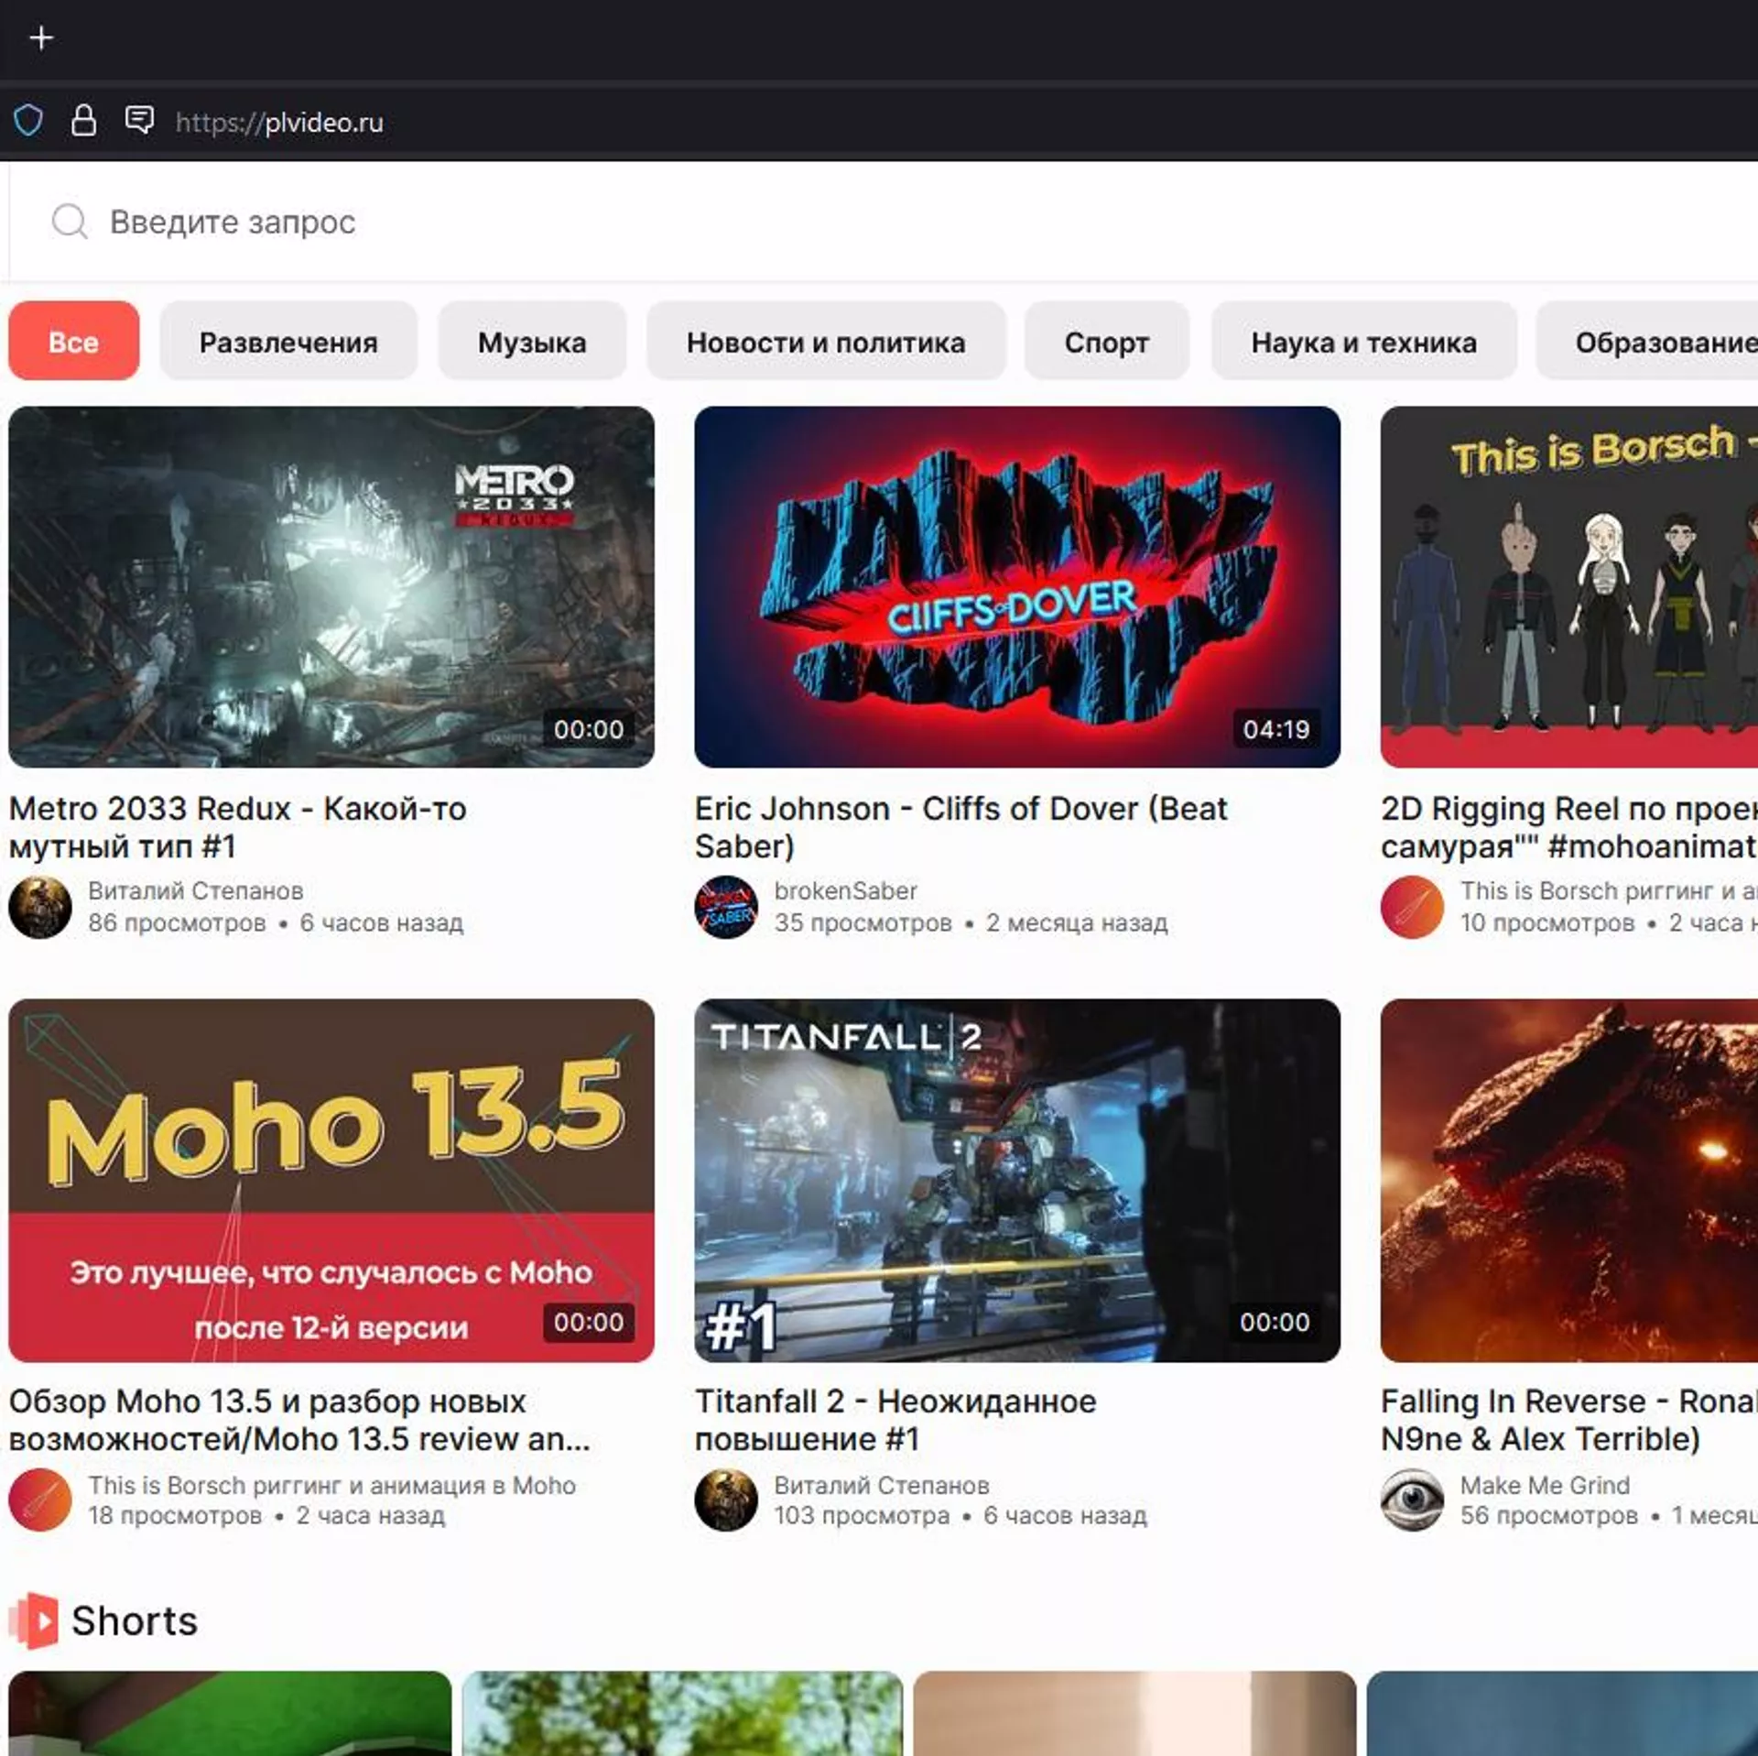Focus the Введите запрос search field
The height and width of the screenshot is (1756, 1758).
pyautogui.click(x=549, y=221)
